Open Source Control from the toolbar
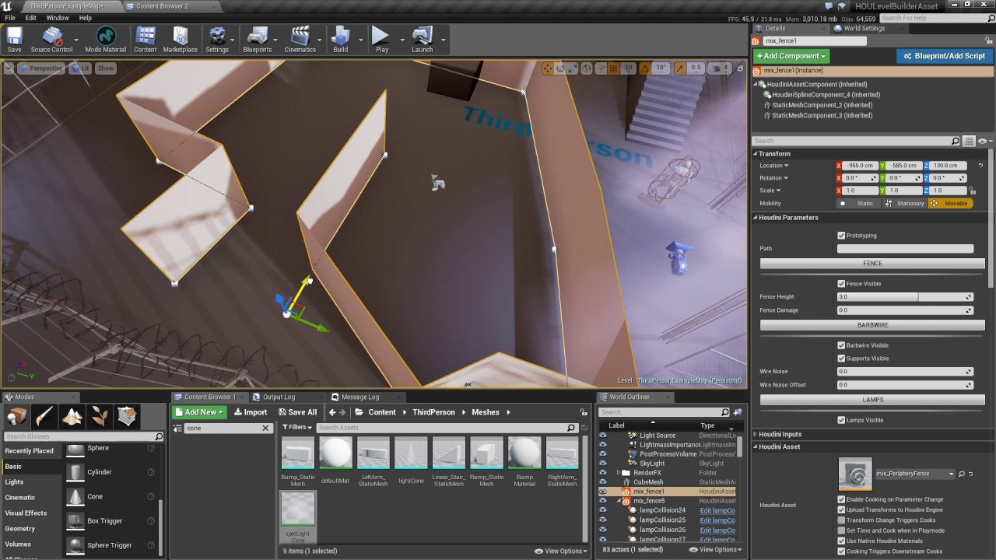This screenshot has width=996, height=560. click(51, 39)
